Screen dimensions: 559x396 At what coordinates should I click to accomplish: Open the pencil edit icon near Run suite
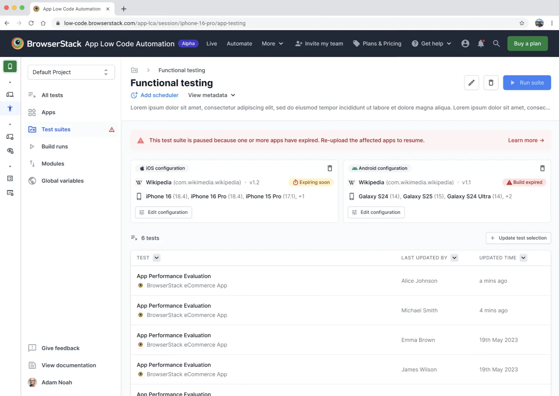pos(471,82)
